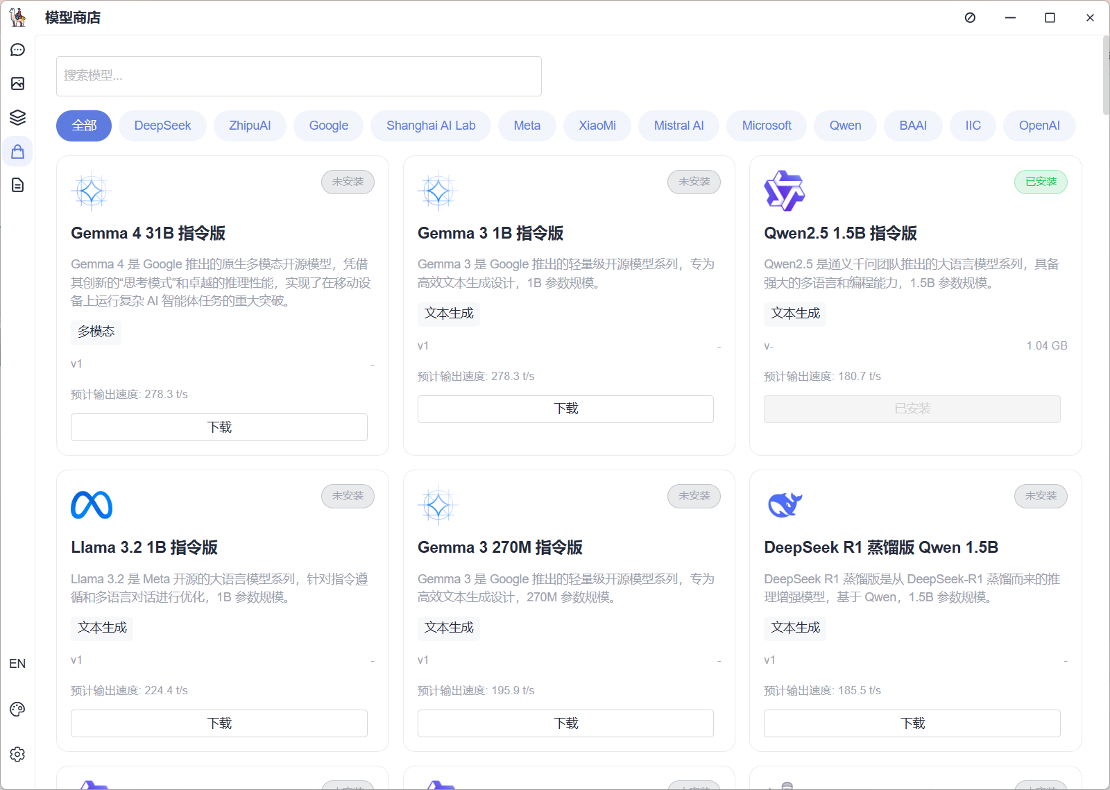The width and height of the screenshot is (1110, 790).
Task: Click 未安装 badge on Gemma 4 31B
Action: point(348,182)
